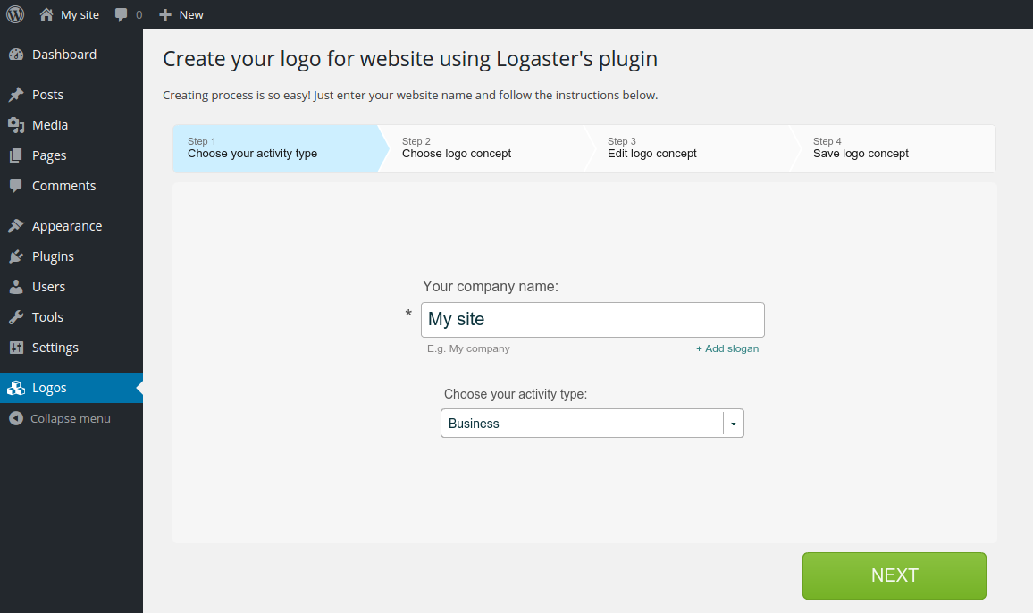Screen dimensions: 1033x613
Task: Open the activity type dropdown arrow
Action: tap(733, 424)
